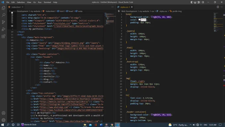Click the styles.css editor's vertical scrollbar
The image size is (225, 127).
point(224,67)
